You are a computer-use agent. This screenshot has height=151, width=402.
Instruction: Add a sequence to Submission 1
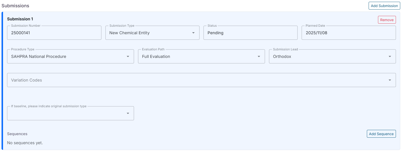[x=381, y=134]
